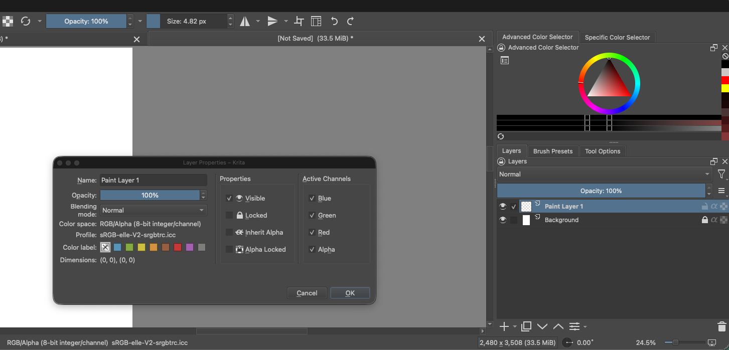
Task: Click canvas rotation dial in status bar
Action: [568, 342]
